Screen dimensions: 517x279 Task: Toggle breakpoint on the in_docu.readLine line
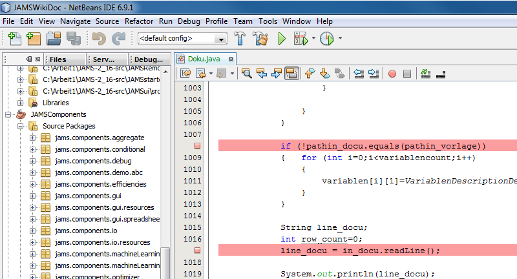point(197,251)
